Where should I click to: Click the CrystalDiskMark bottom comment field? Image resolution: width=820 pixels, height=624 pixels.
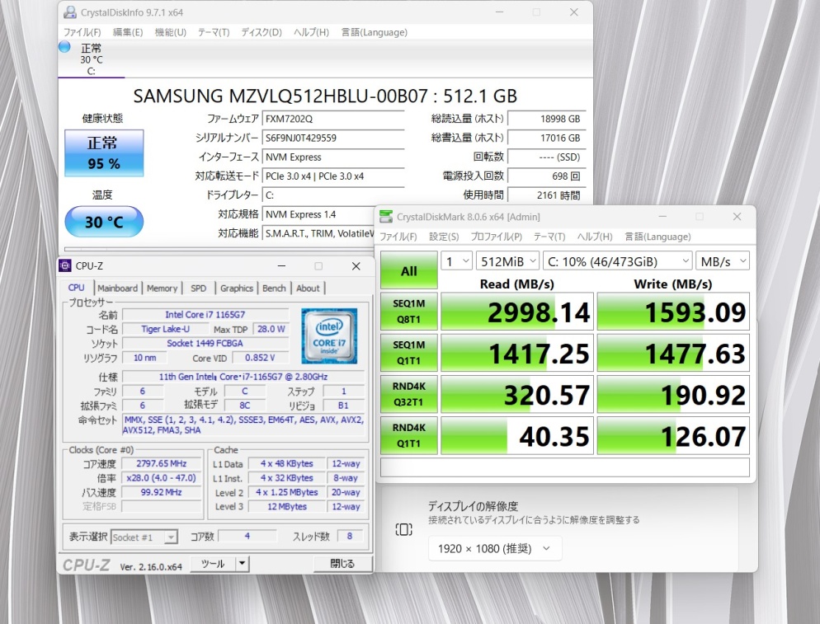pyautogui.click(x=565, y=467)
